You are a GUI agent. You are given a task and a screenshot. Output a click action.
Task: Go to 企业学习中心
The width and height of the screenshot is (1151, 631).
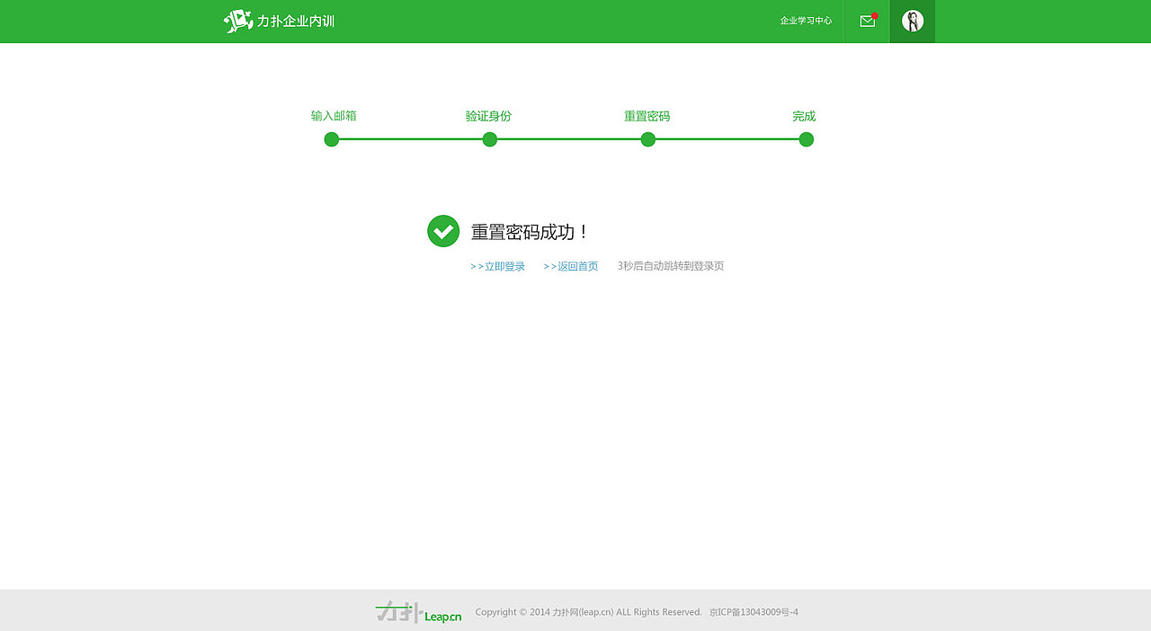tap(806, 21)
